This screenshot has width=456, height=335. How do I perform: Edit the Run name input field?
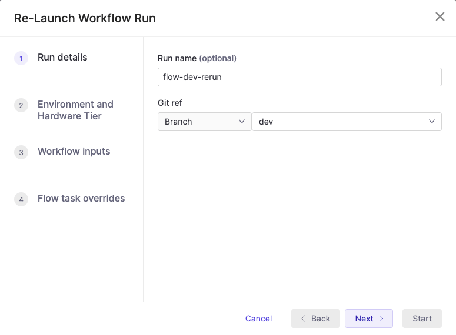[x=299, y=77]
